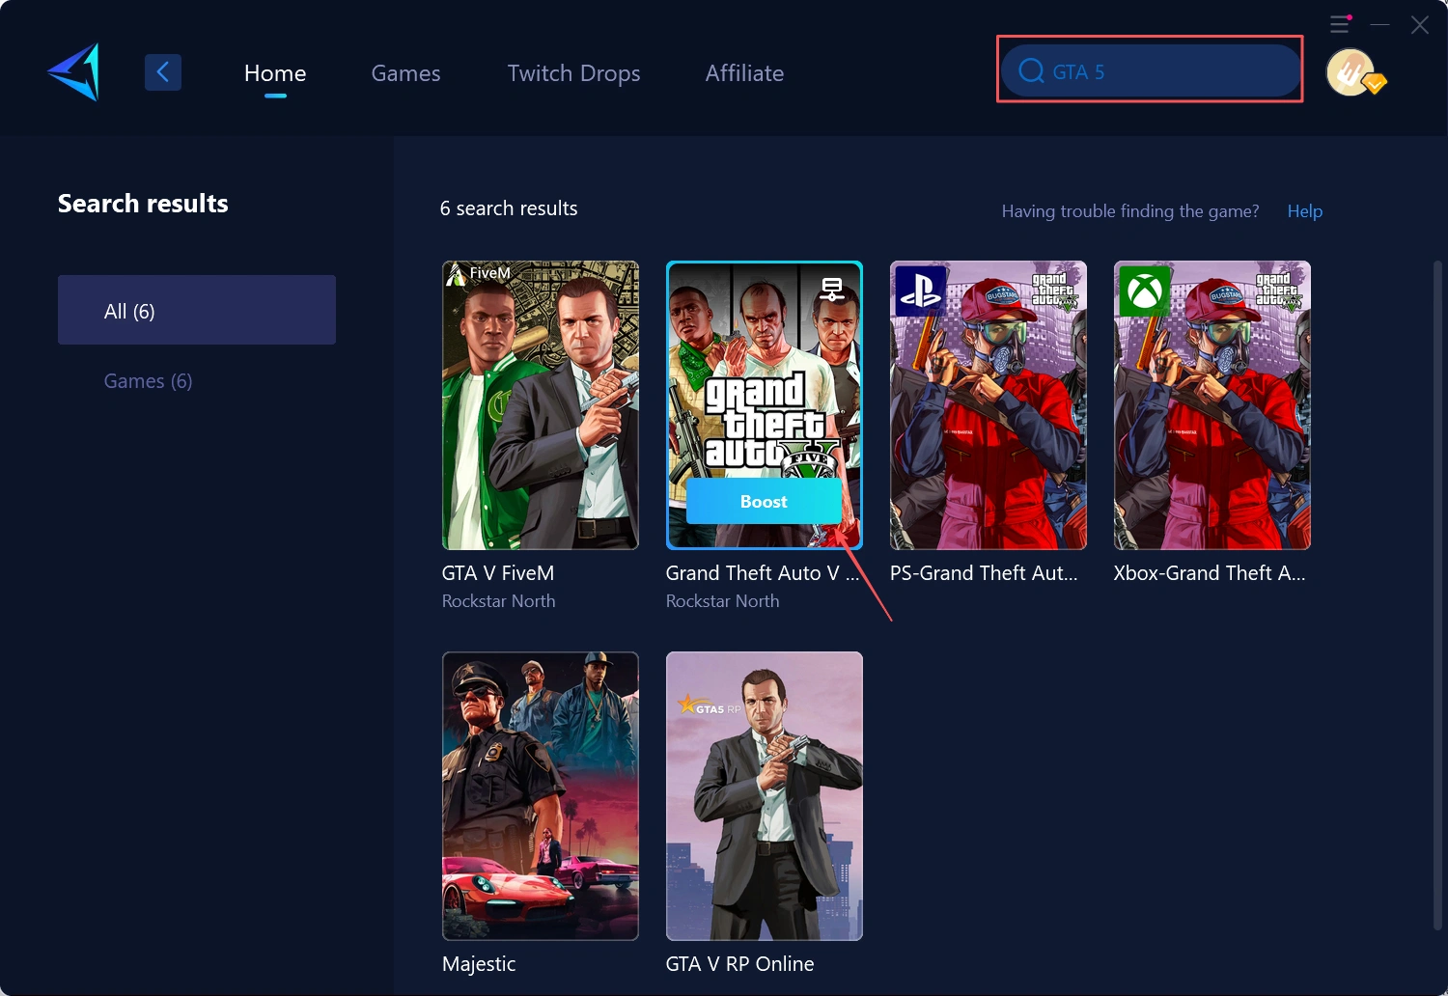
Task: Open the Xbox-Grand Theft Auto cover thumbnail
Action: click(1212, 405)
